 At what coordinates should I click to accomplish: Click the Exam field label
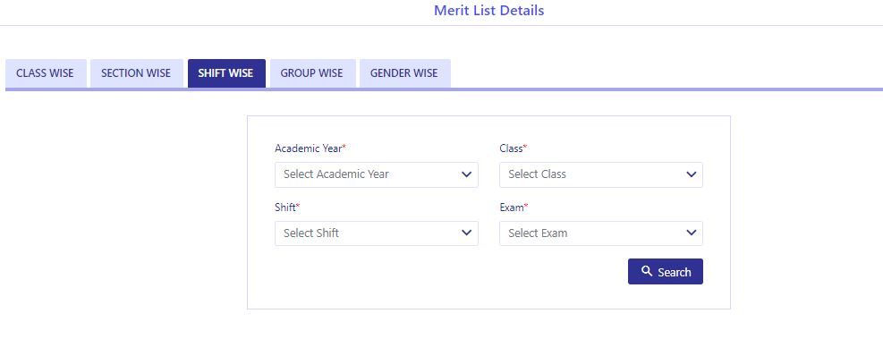[514, 208]
